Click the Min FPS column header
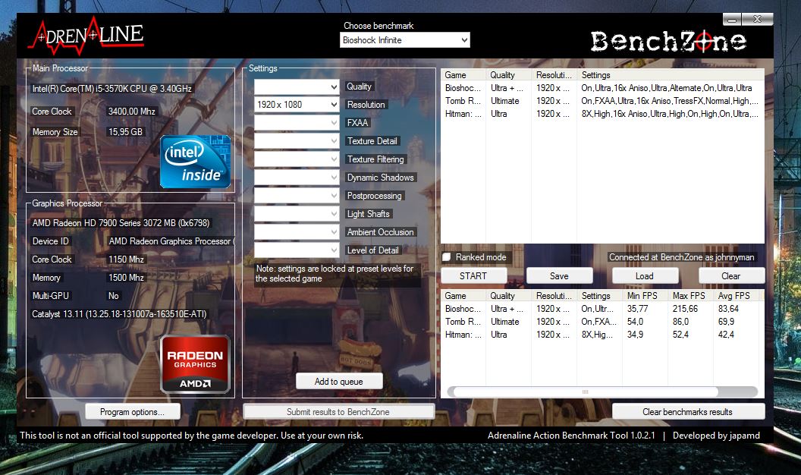 point(646,296)
